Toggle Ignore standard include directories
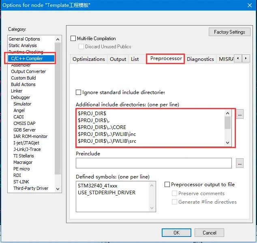The width and height of the screenshot is (257, 243). pos(79,92)
